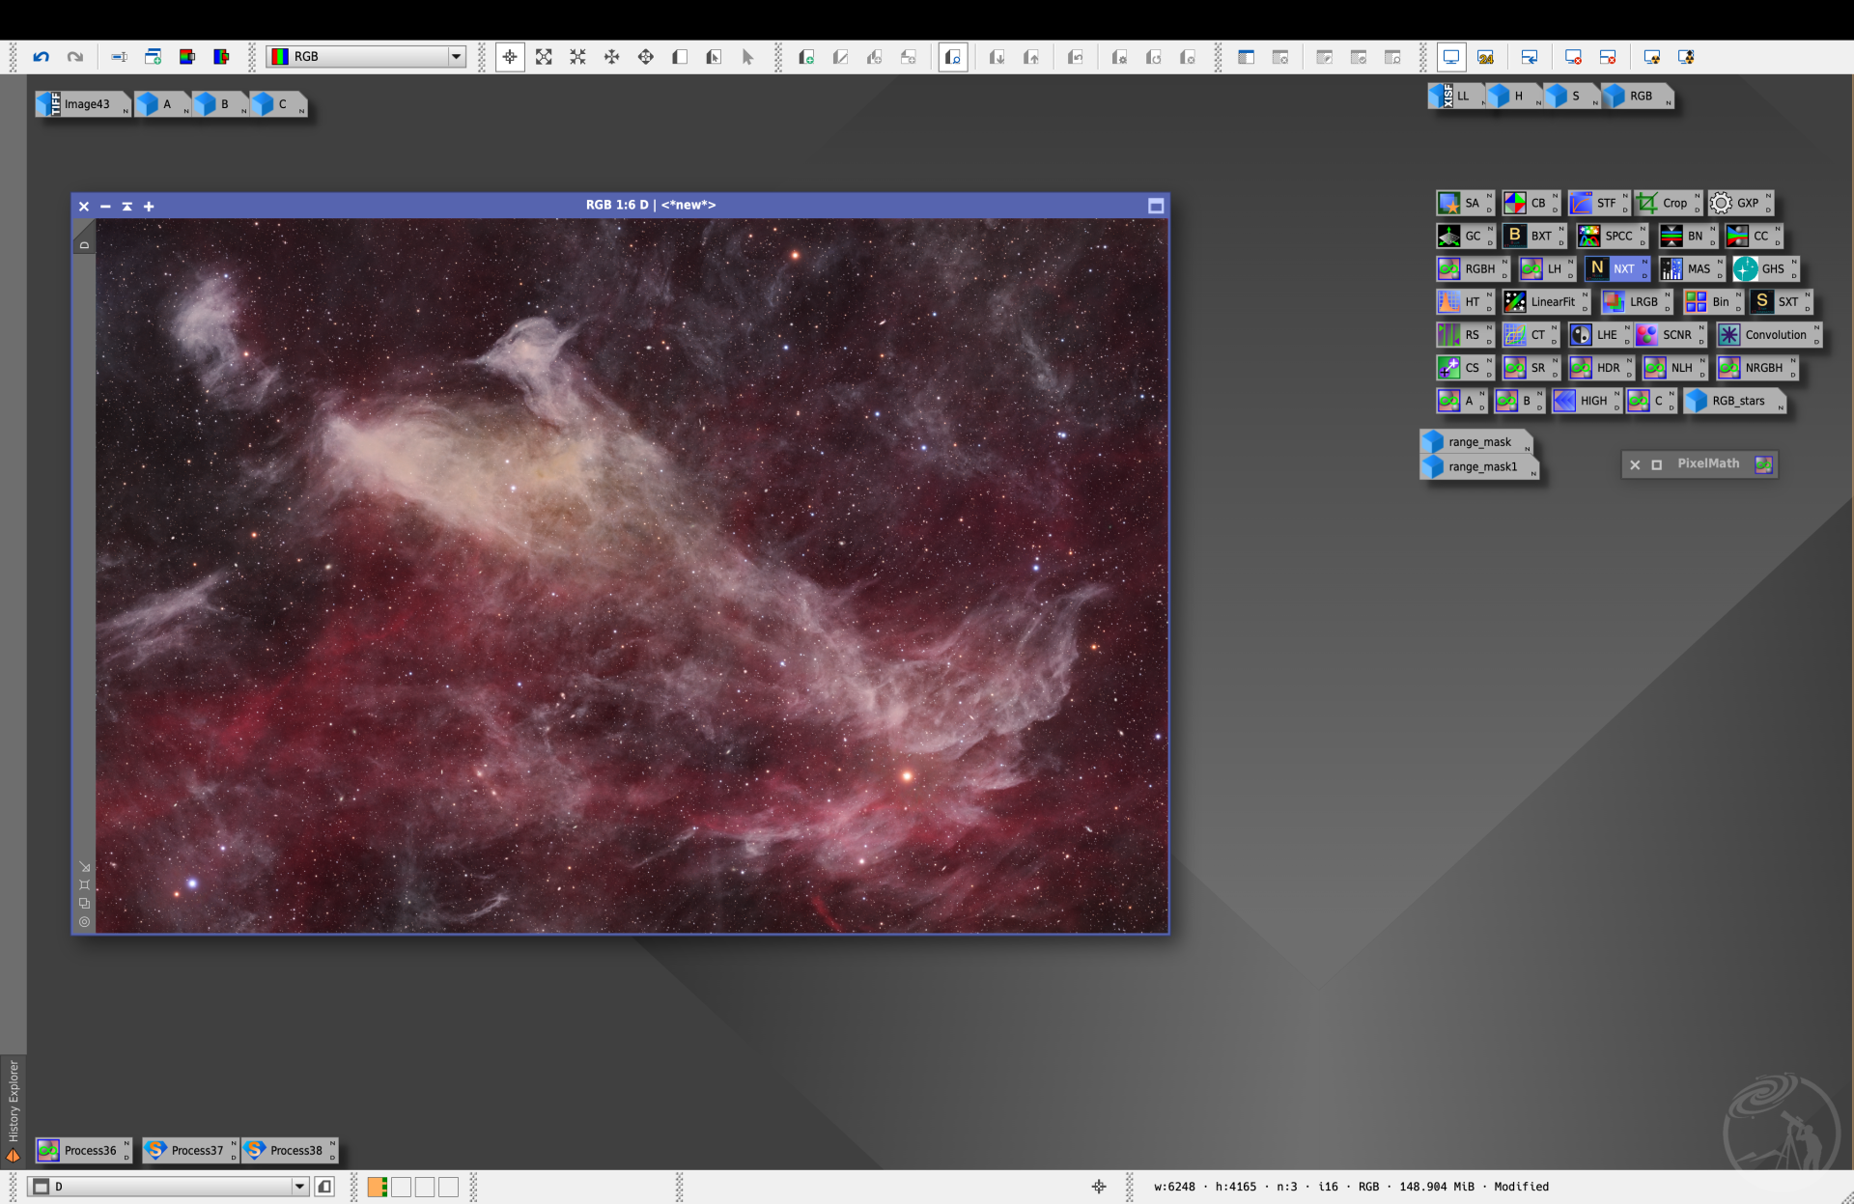Select the RGB_stars image icon
This screenshot has width=1854, height=1204.
1734,400
